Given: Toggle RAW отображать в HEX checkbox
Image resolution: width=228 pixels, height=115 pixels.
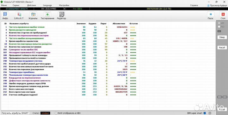Looking at the screenshot, I should tap(56, 113).
